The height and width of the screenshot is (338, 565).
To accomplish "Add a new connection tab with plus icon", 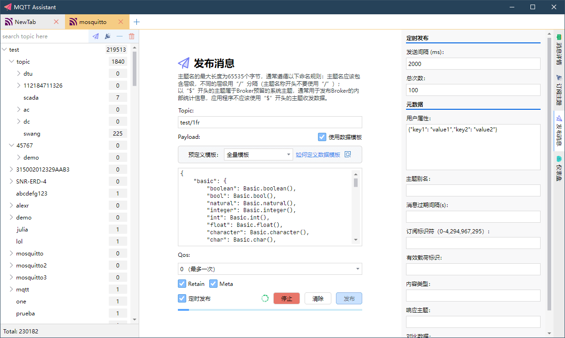I will click(136, 22).
